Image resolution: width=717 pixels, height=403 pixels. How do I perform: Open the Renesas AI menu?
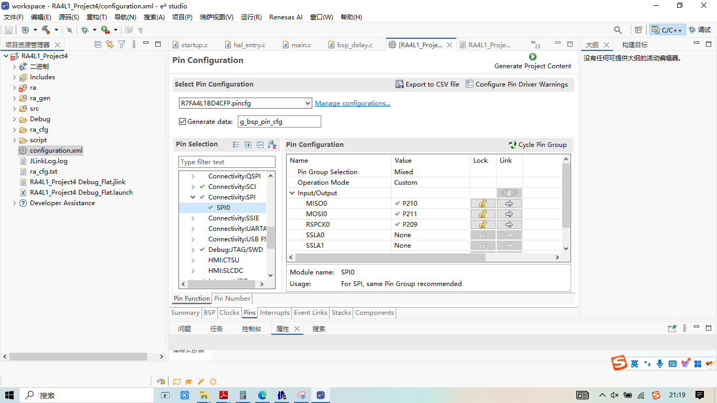[286, 17]
